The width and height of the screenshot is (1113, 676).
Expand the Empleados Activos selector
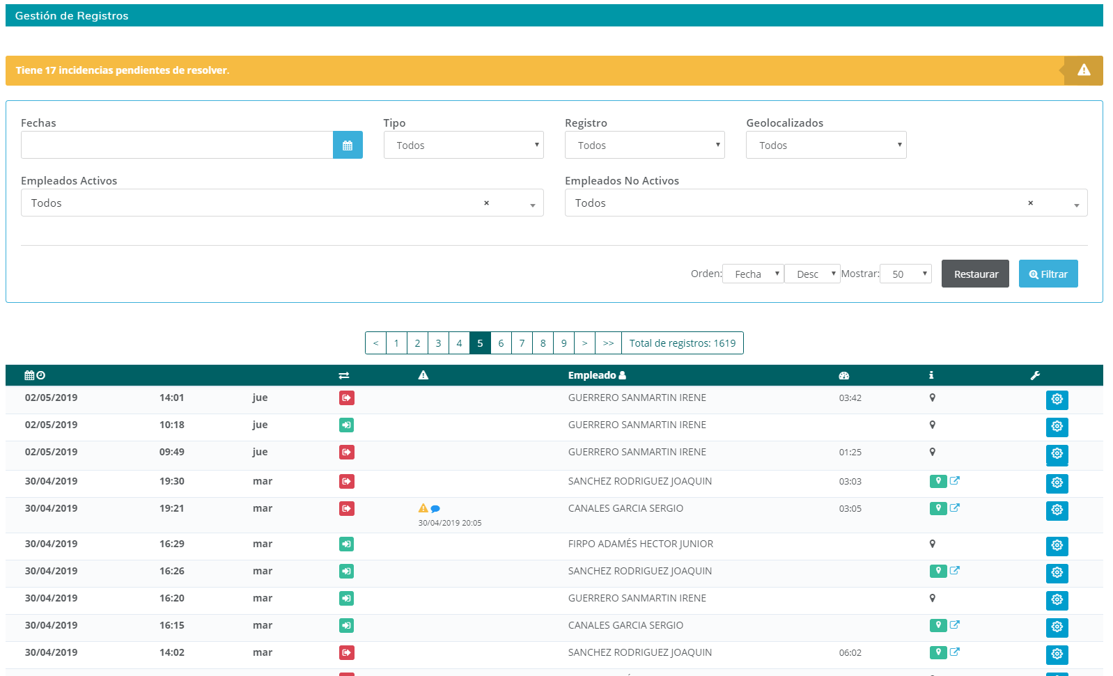[533, 204]
